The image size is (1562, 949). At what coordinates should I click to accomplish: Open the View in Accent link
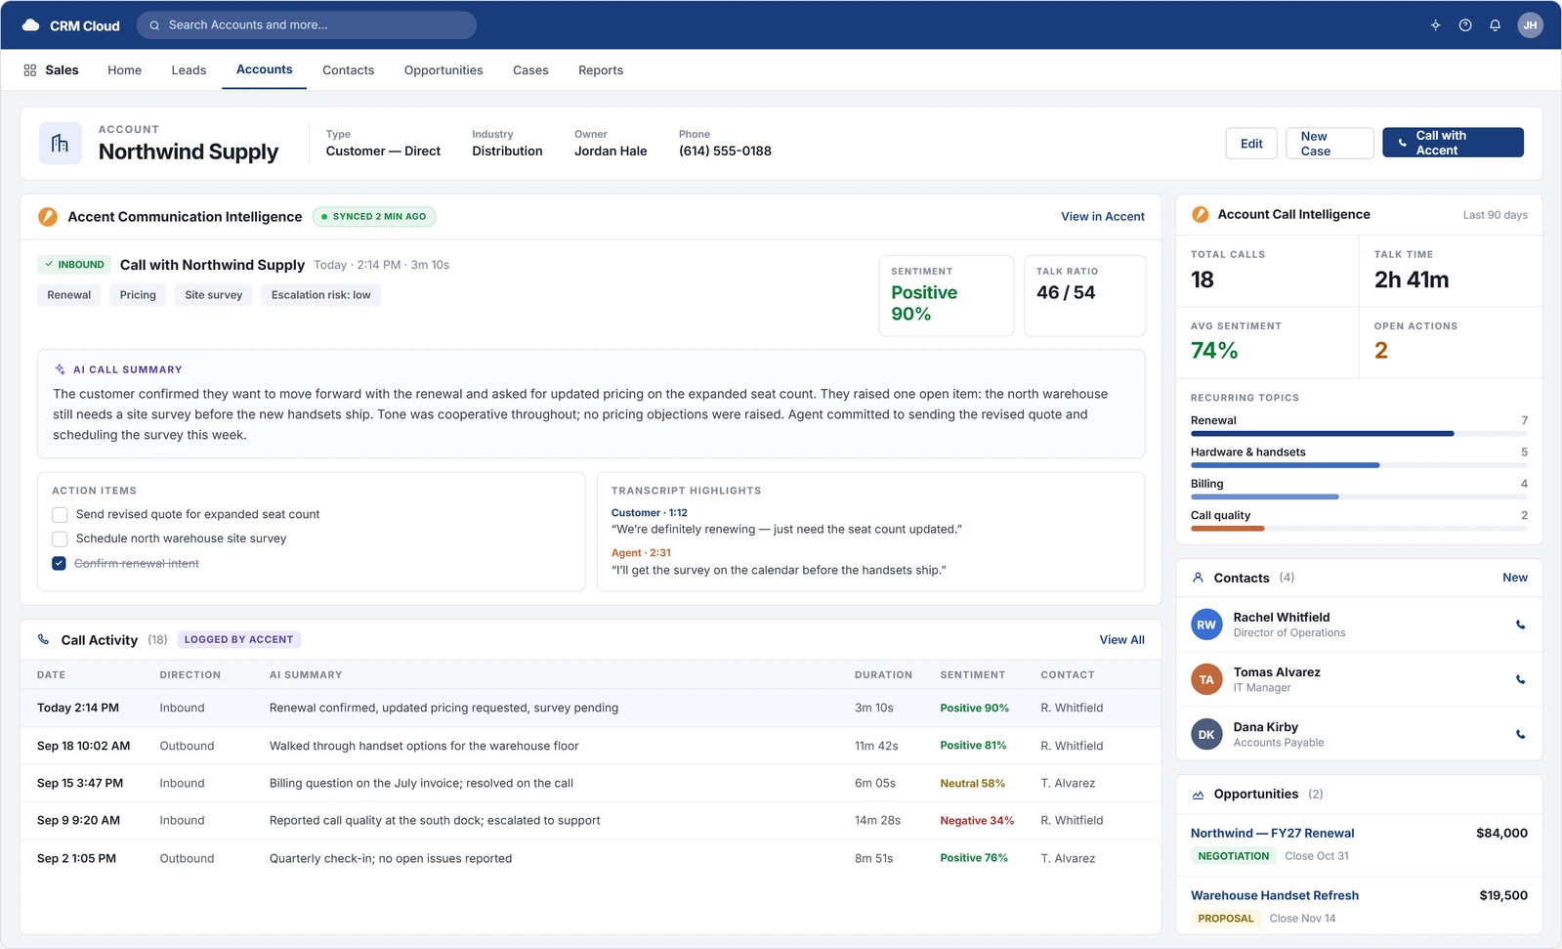(x=1103, y=217)
